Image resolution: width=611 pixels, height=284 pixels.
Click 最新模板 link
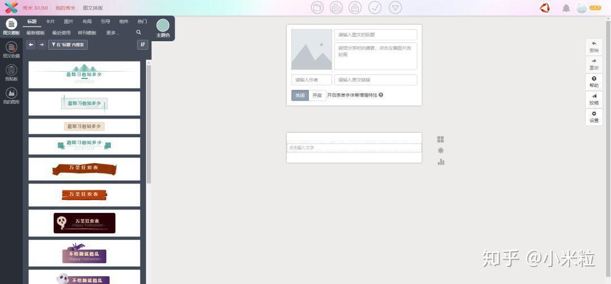coord(36,33)
